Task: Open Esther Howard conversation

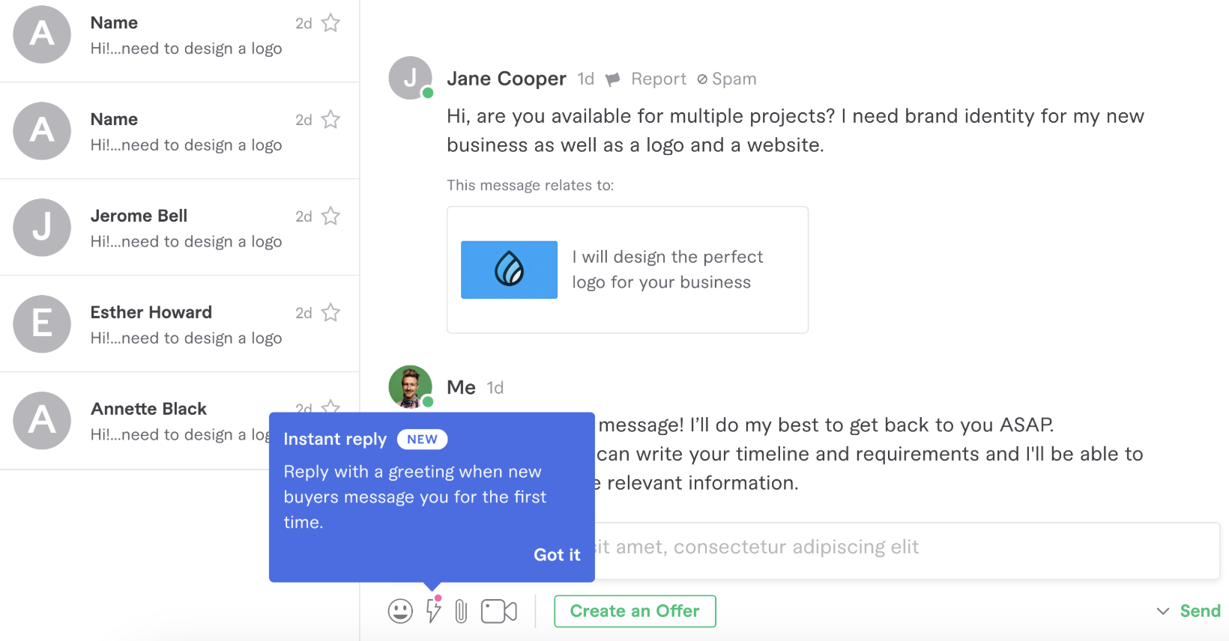Action: tap(180, 324)
